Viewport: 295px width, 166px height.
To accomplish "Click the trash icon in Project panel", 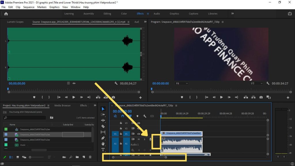I will (90, 157).
